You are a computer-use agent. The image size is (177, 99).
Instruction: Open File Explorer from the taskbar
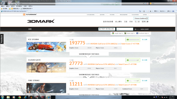tap(8, 97)
